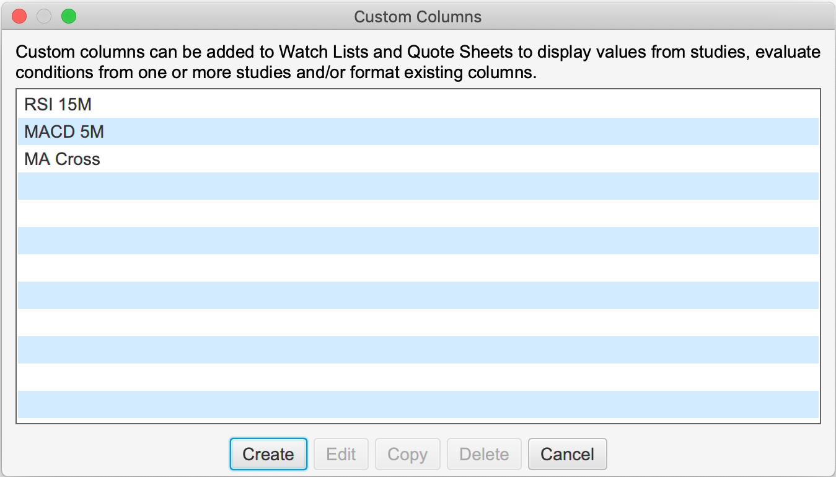This screenshot has width=836, height=477.
Task: Click the Create button
Action: coord(268,454)
